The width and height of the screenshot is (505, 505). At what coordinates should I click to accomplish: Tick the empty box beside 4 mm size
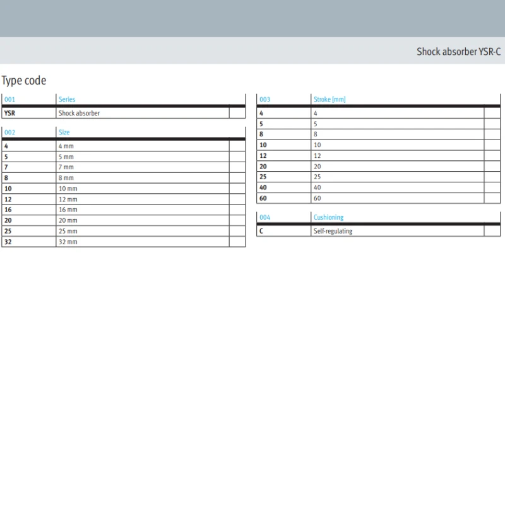coord(237,146)
